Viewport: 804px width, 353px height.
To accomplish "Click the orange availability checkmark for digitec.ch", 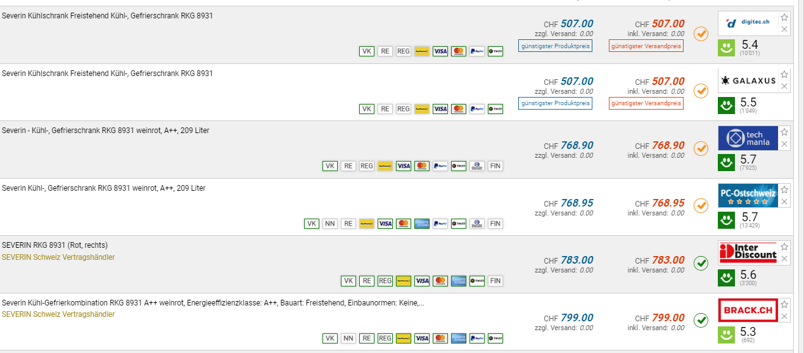I will click(x=701, y=34).
